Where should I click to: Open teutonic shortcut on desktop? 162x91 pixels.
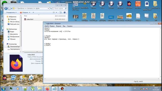tap(111, 5)
